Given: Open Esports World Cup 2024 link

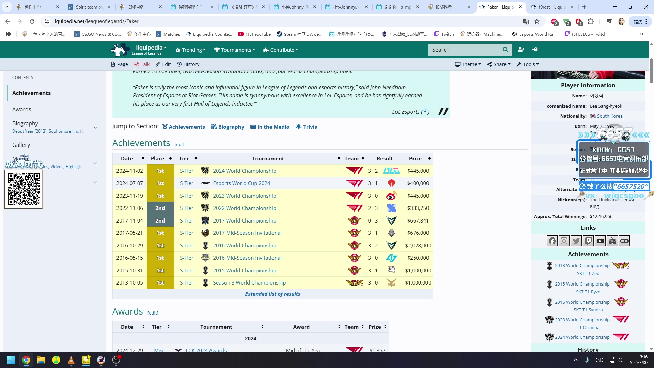Looking at the screenshot, I should [x=242, y=183].
